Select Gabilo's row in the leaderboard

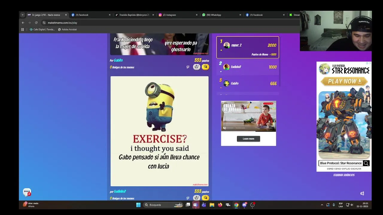[x=248, y=83]
